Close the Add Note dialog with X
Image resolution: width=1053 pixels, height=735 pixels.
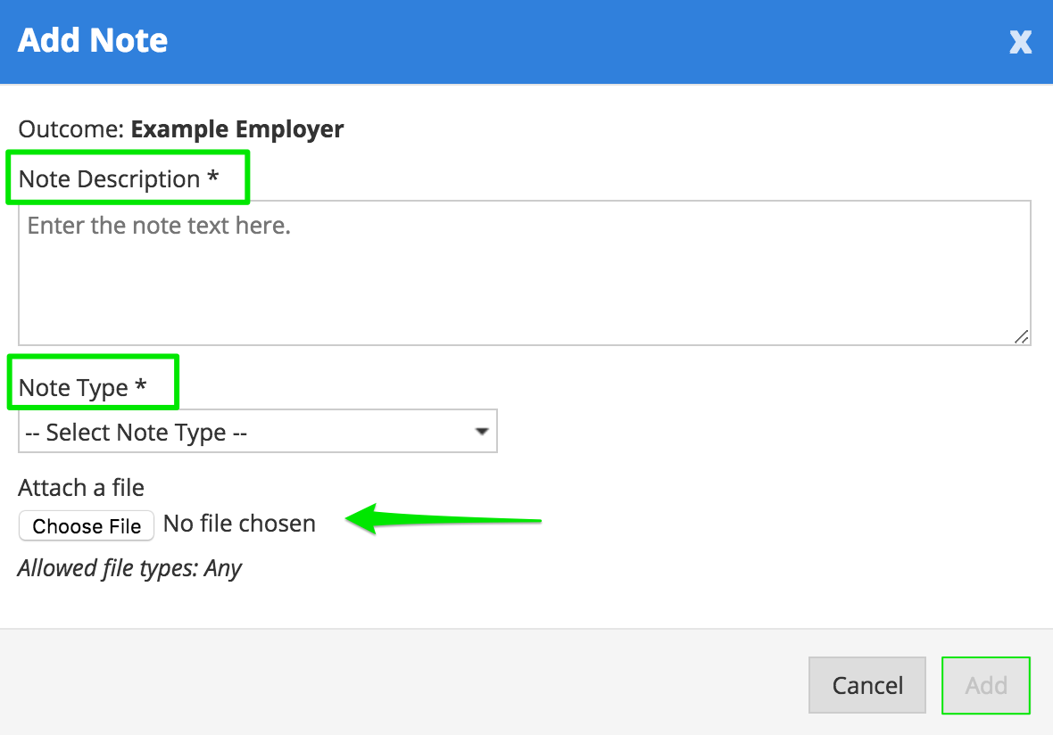(x=1020, y=42)
